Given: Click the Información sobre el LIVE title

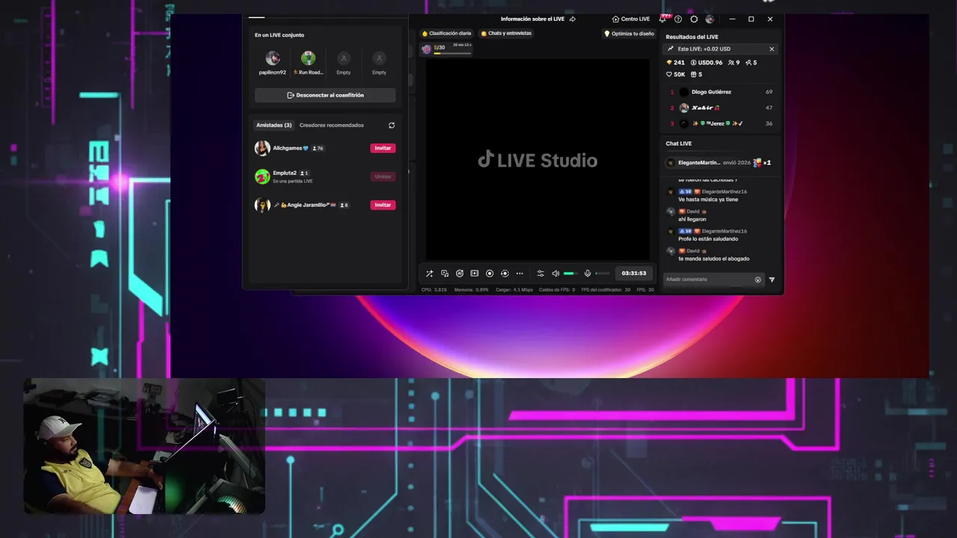Looking at the screenshot, I should 532,19.
